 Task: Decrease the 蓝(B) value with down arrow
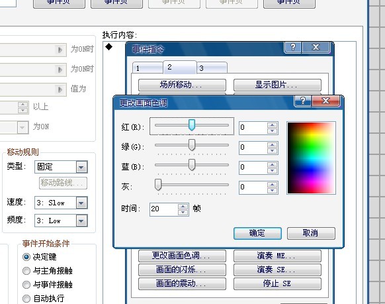(272, 170)
